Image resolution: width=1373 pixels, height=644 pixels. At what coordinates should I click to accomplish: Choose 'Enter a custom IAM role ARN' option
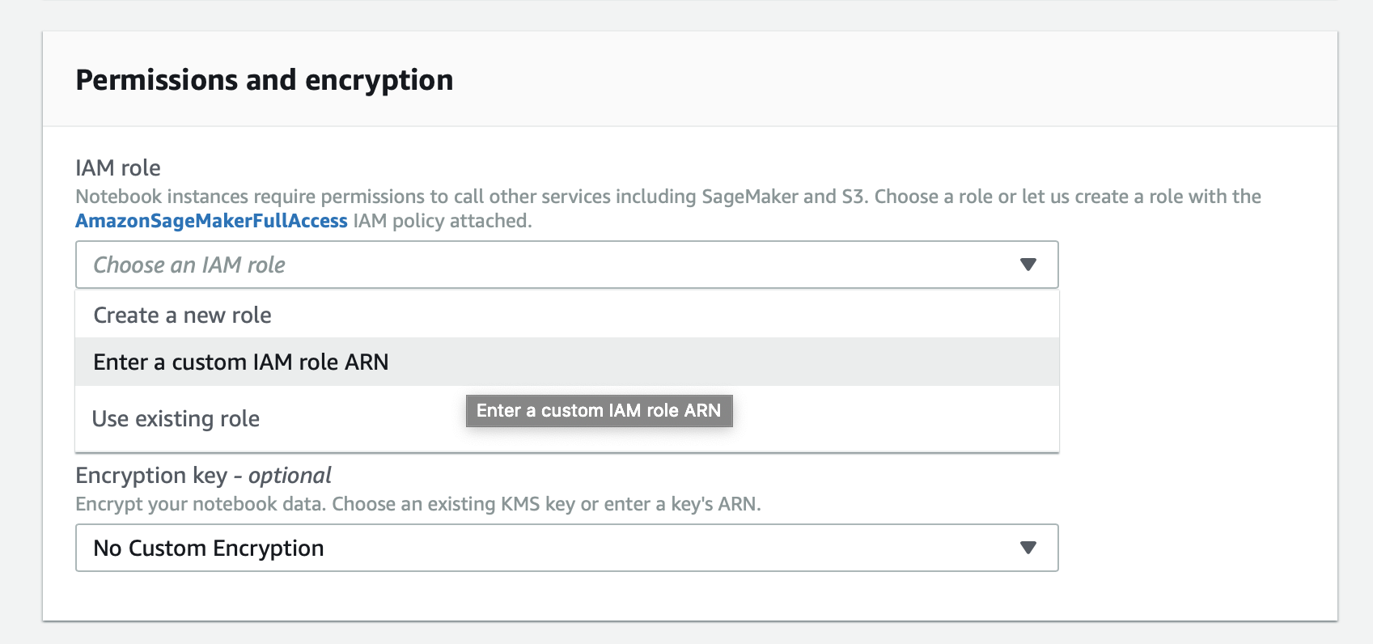coord(241,362)
